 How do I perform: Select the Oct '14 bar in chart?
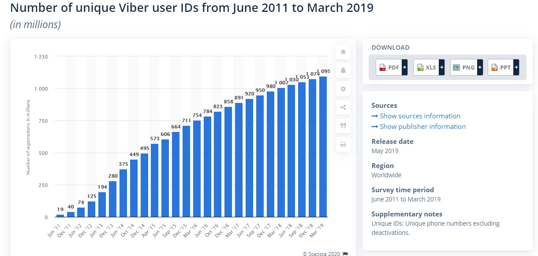134,188
